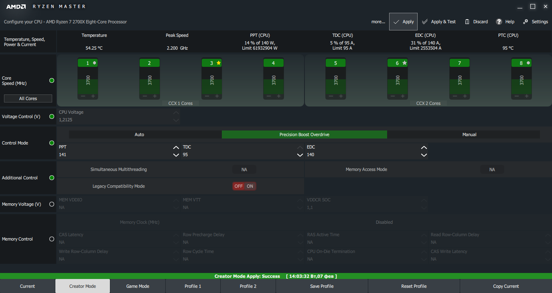Viewport: 552px width, 293px height.
Task: Click Copy Current
Action: (506, 286)
